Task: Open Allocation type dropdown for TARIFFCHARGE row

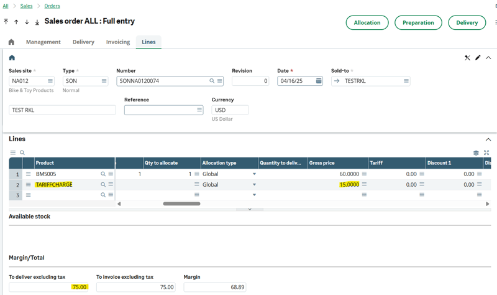Action: 254,185
